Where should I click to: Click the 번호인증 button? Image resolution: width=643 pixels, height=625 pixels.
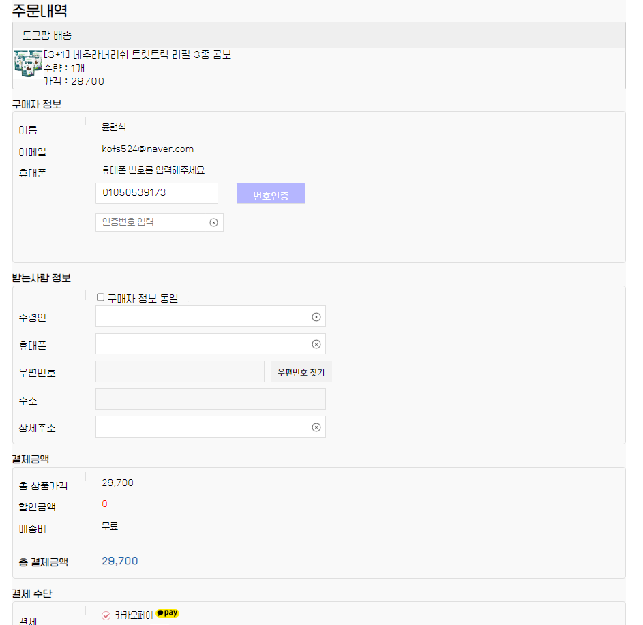click(271, 193)
